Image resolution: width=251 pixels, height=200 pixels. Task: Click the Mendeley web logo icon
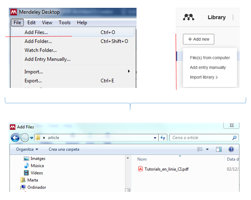pyautogui.click(x=189, y=17)
